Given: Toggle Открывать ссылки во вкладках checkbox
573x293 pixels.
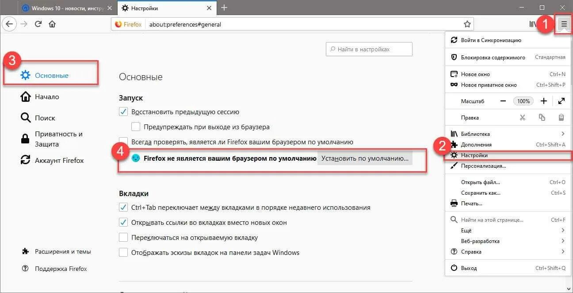Looking at the screenshot, I should point(123,222).
